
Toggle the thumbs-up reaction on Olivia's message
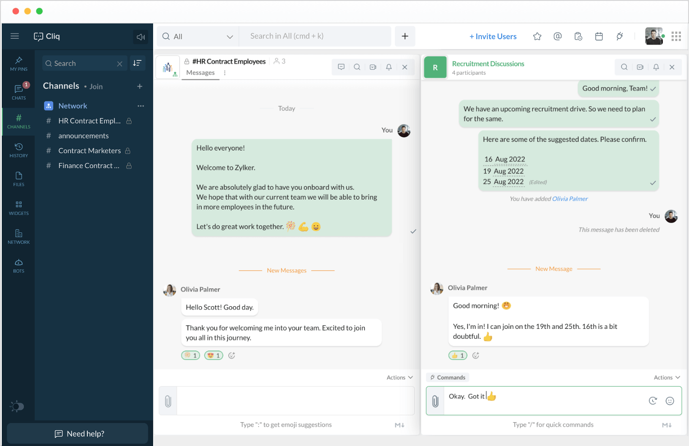[458, 355]
